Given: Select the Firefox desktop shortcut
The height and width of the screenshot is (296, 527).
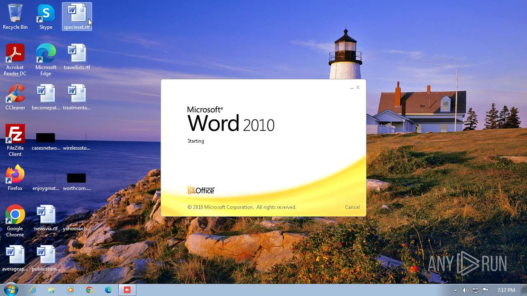Looking at the screenshot, I should click(15, 178).
